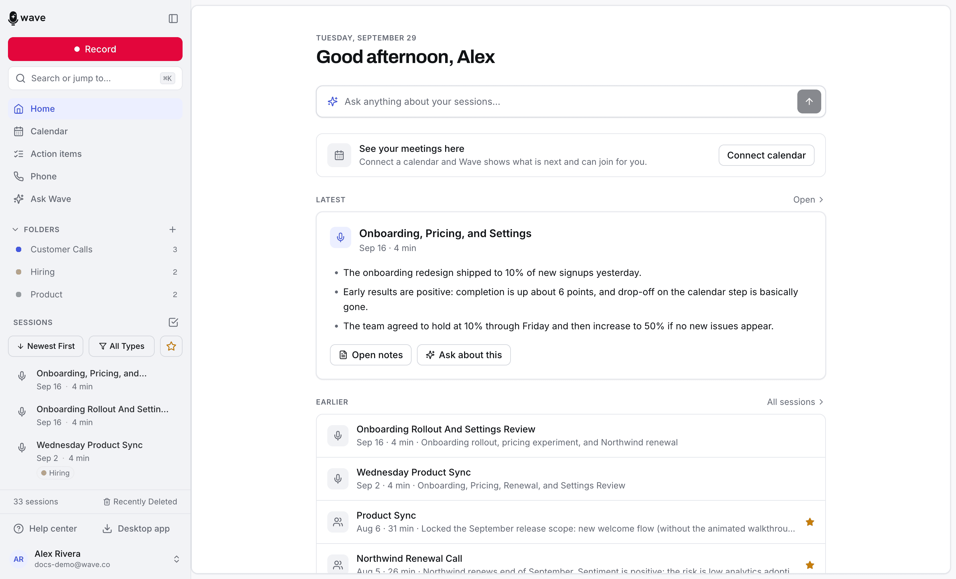Open the Onboarding, Pricing, and Settings card title
Viewport: 956px width, 579px height.
pyautogui.click(x=445, y=233)
